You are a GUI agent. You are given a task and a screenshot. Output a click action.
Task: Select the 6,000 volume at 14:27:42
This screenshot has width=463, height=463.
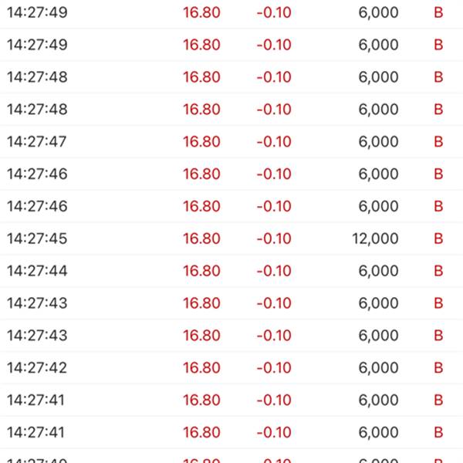click(378, 367)
